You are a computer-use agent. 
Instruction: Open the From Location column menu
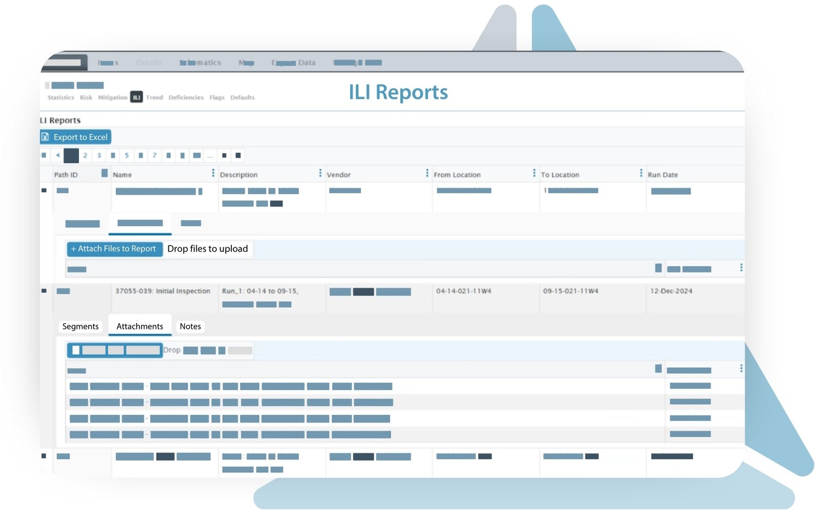[534, 173]
